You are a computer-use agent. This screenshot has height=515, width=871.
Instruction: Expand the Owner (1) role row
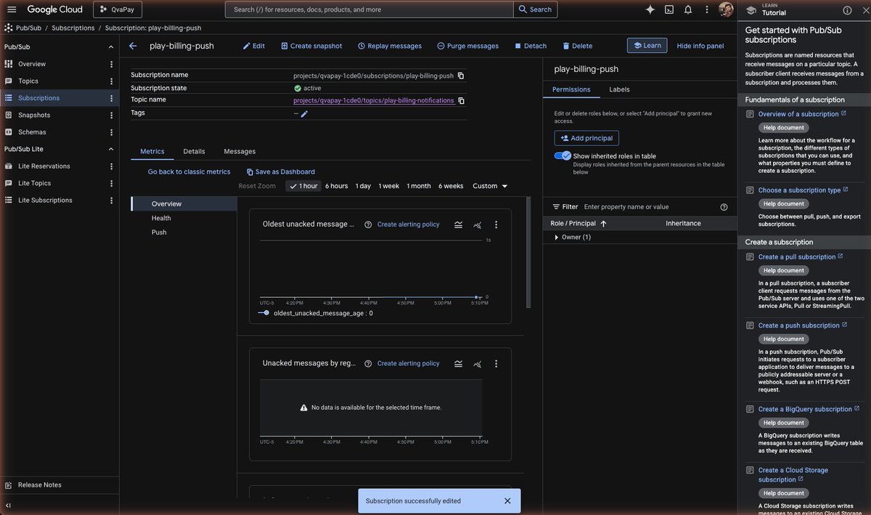coord(557,238)
